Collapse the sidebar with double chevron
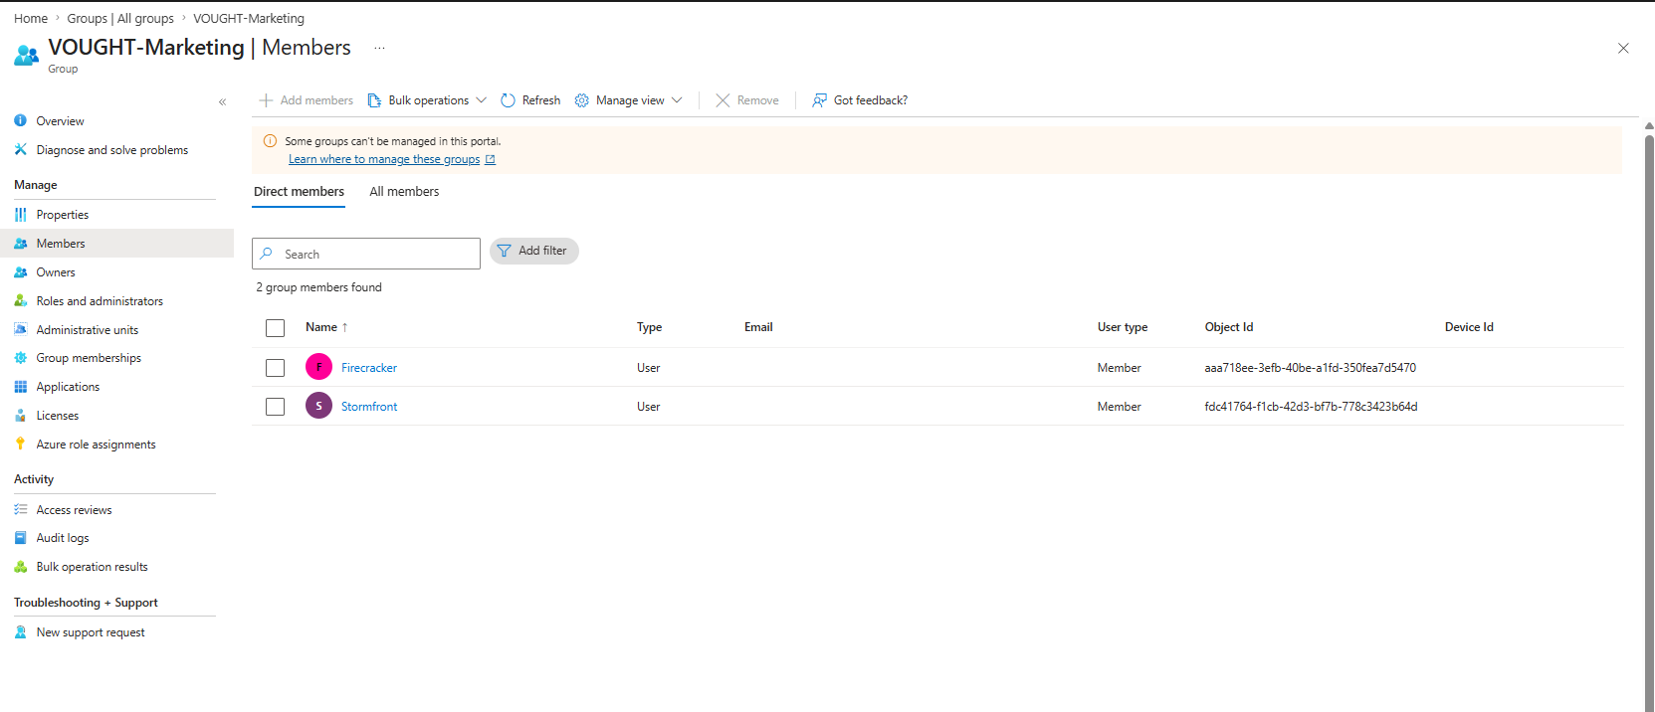 [223, 101]
